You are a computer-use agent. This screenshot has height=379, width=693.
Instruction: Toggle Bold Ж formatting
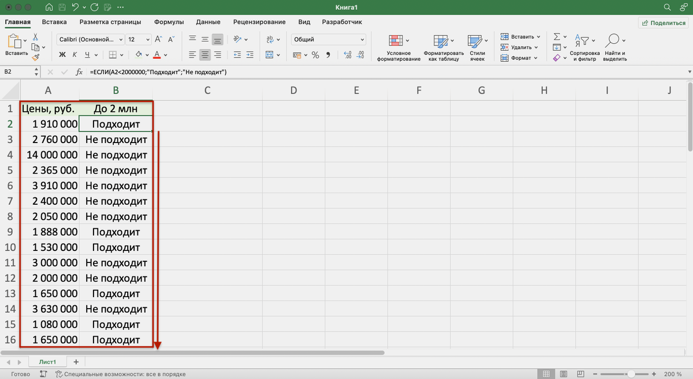pyautogui.click(x=62, y=55)
